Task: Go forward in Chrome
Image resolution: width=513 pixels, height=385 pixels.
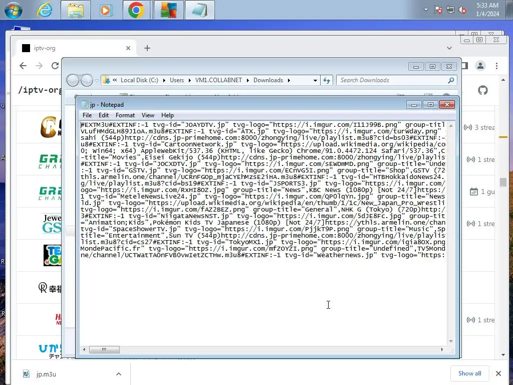Action: [x=39, y=66]
